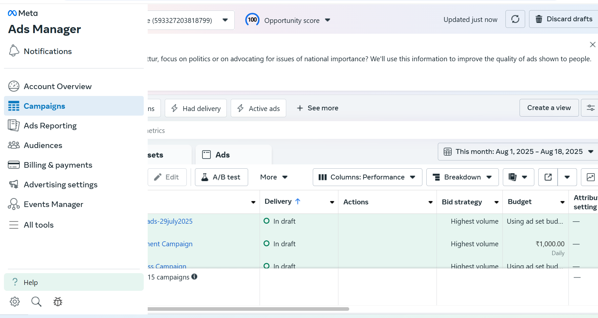View charts with the performance graph icon
The height and width of the screenshot is (318, 598).
click(591, 177)
